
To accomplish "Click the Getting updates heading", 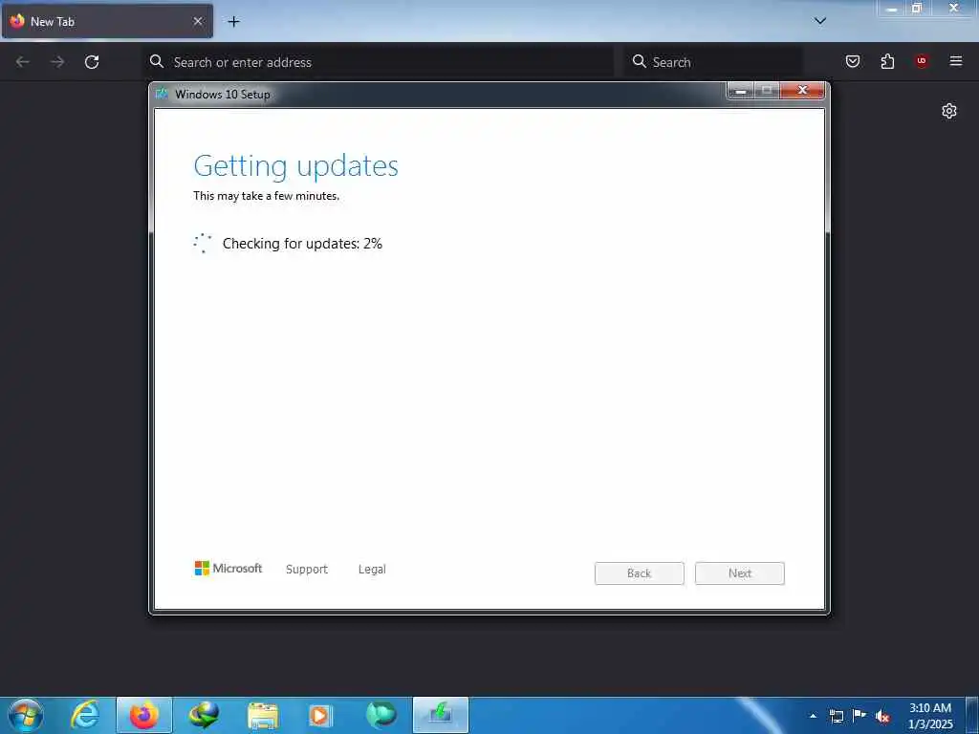I will point(296,166).
